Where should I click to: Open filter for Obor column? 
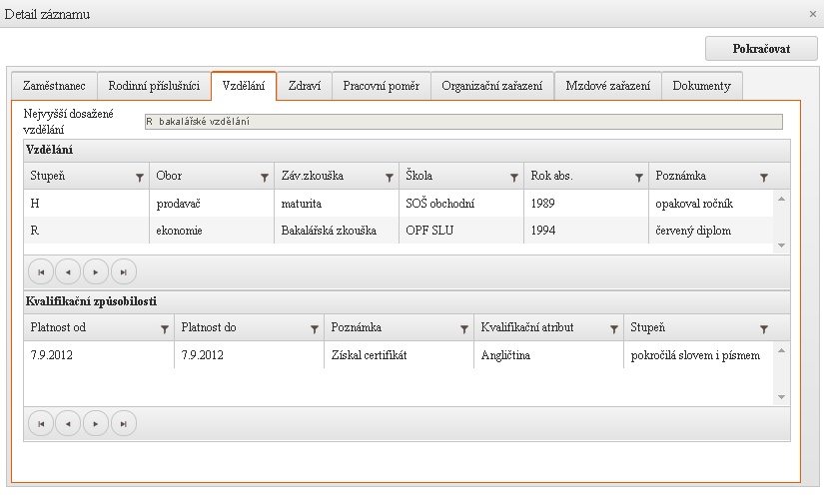(x=265, y=177)
